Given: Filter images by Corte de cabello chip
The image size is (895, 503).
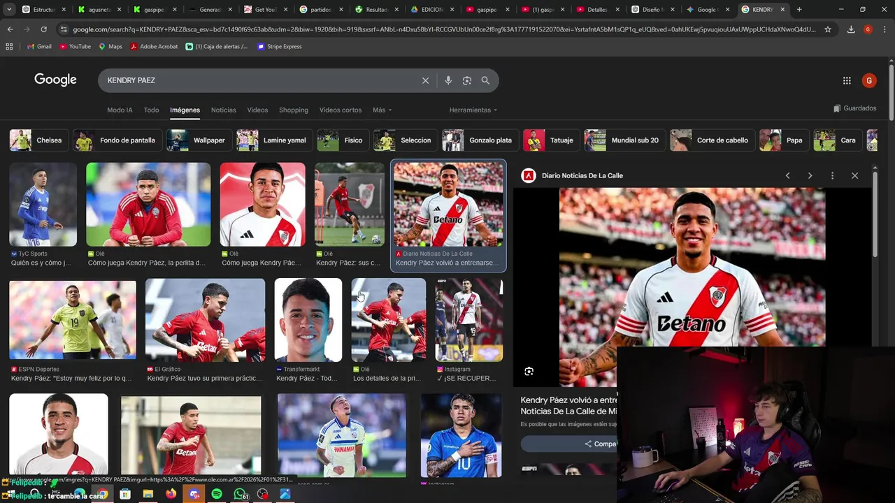Looking at the screenshot, I should click(713, 140).
